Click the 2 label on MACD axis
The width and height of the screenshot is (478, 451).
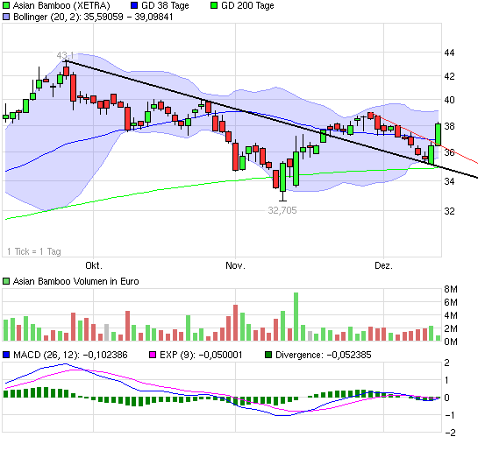tap(446, 363)
